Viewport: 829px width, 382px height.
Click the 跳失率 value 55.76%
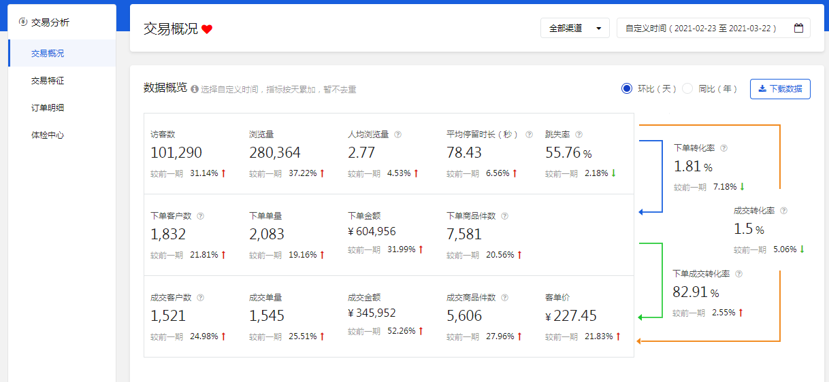coord(568,153)
